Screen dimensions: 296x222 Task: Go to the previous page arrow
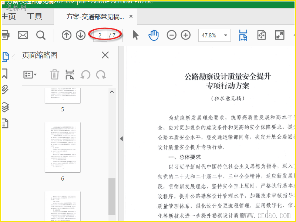pos(67,35)
